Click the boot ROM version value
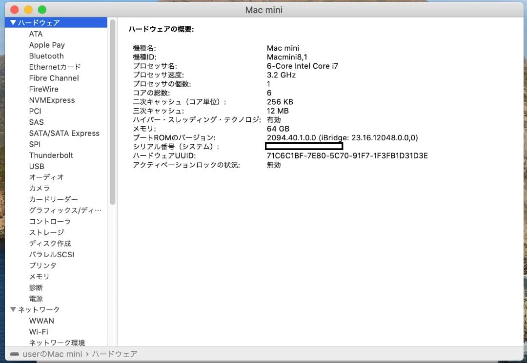 tap(342, 137)
